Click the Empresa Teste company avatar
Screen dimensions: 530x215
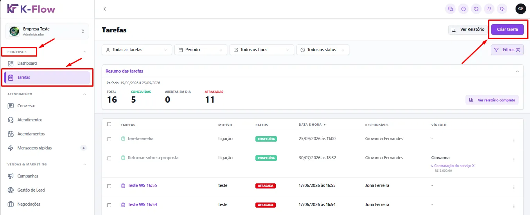pos(14,31)
